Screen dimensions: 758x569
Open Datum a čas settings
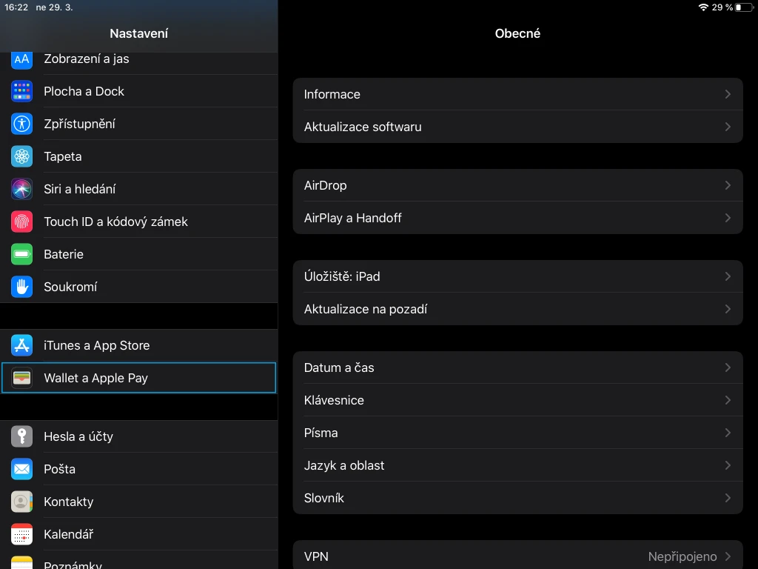339,367
